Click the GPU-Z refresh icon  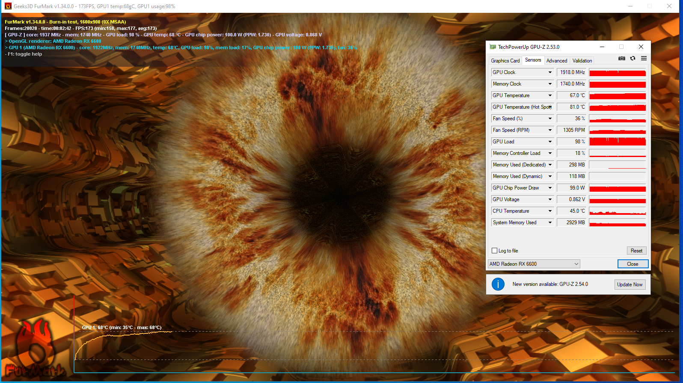coord(633,59)
